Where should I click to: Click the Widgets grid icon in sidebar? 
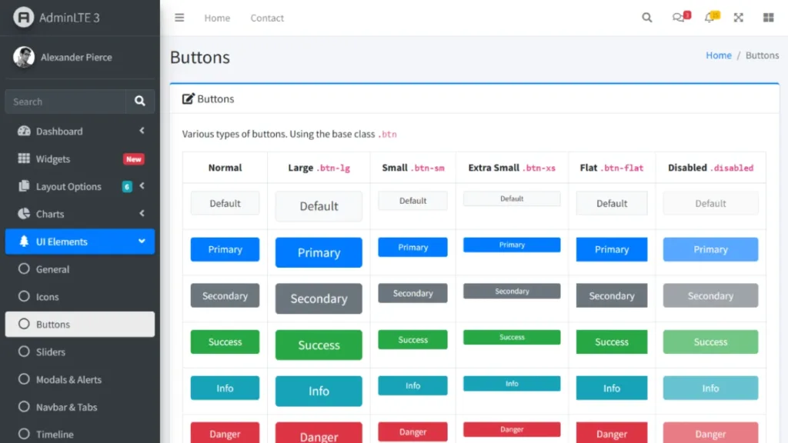[24, 158]
